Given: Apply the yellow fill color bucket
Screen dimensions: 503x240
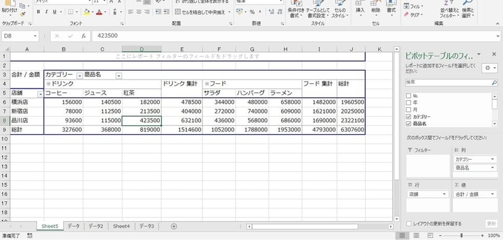Looking at the screenshot, I should point(86,12).
